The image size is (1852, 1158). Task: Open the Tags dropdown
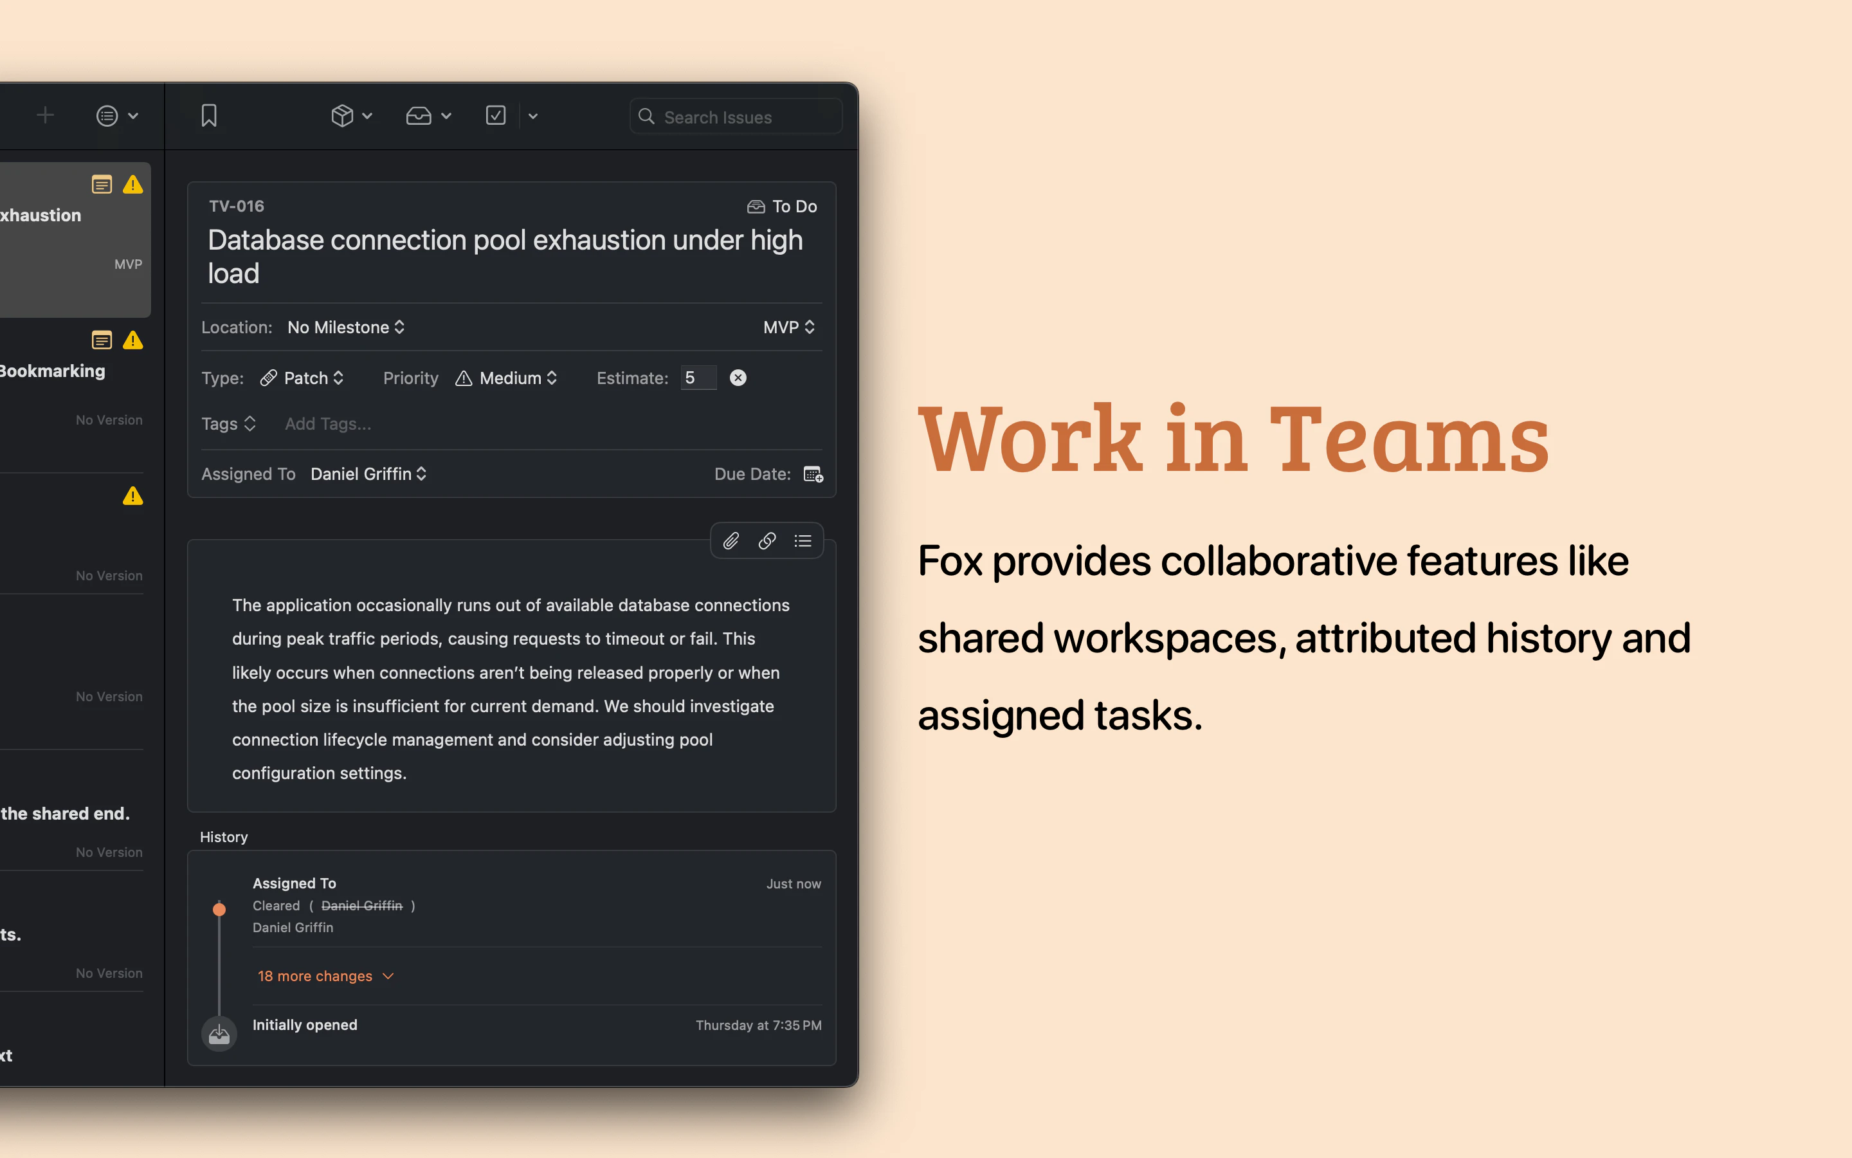tap(228, 423)
